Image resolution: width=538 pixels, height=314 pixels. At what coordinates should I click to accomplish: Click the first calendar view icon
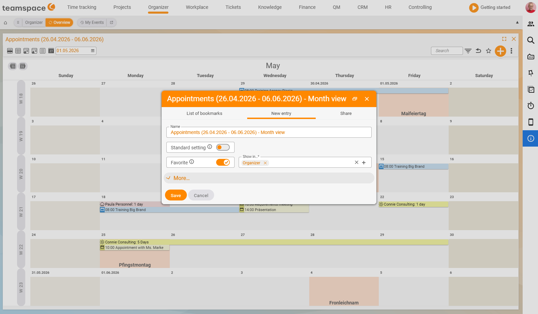pos(10,51)
